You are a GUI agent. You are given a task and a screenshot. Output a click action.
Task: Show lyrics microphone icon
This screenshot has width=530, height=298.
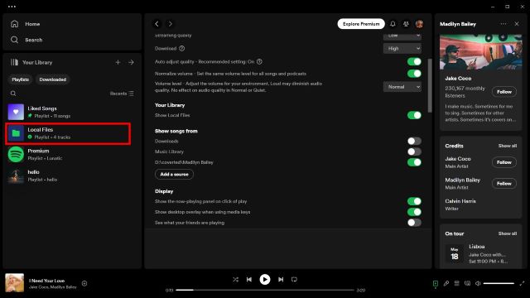tap(446, 283)
